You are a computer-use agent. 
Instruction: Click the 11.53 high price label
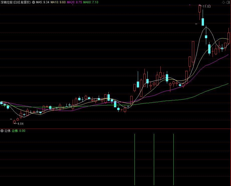click(x=207, y=7)
